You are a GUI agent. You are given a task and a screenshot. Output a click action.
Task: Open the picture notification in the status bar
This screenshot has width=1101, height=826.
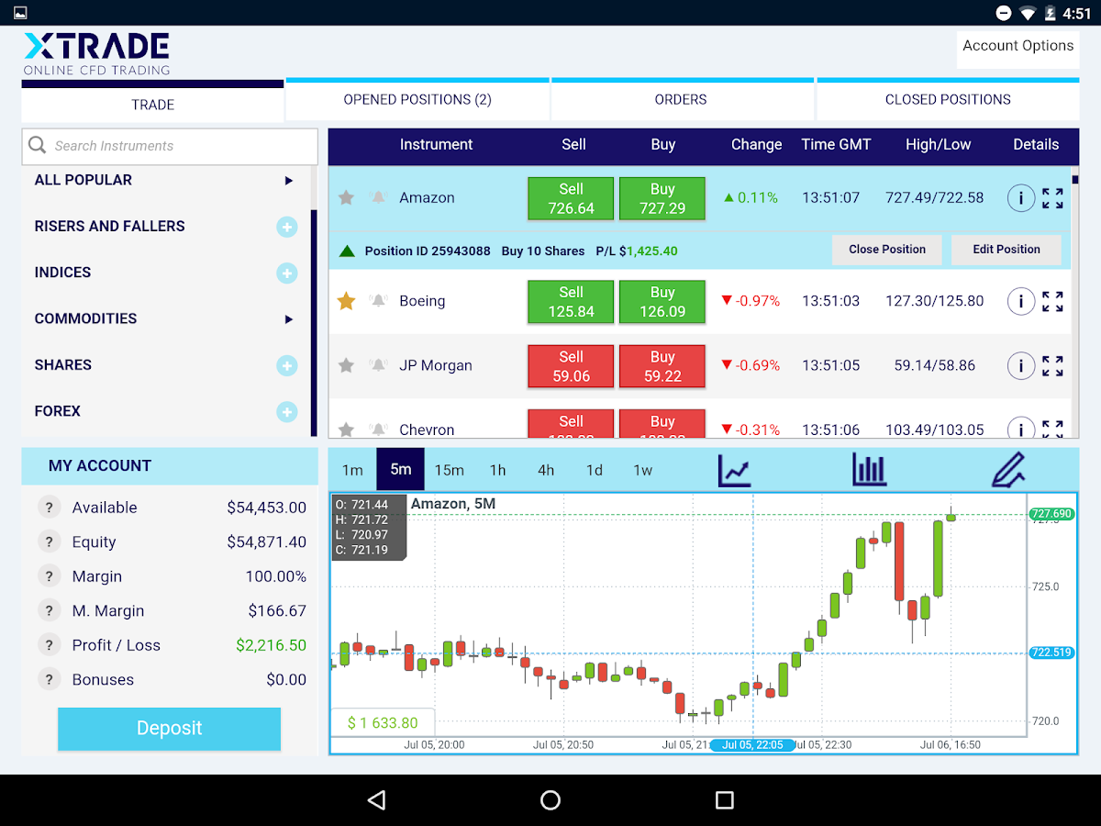pyautogui.click(x=19, y=13)
